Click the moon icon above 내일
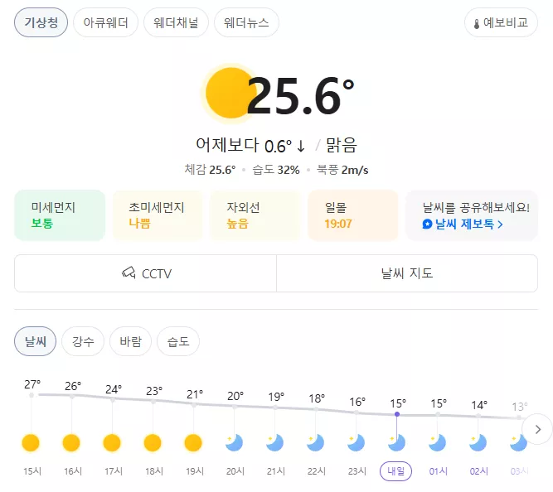Screen dimensions: 553x492 pos(397,443)
